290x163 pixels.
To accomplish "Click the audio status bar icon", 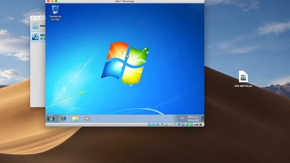I will [158, 125].
